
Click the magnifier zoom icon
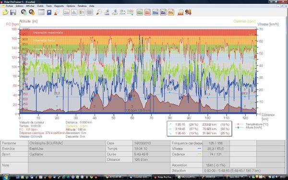pyautogui.click(x=99, y=12)
